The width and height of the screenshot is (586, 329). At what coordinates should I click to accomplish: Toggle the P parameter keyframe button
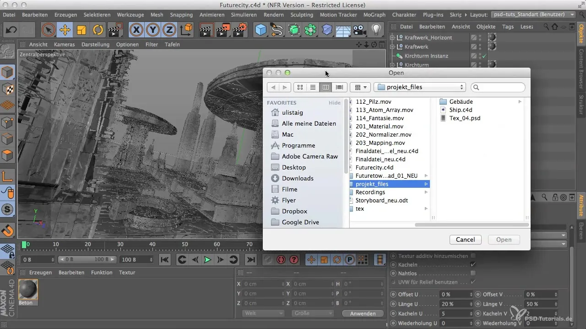tap(350, 260)
